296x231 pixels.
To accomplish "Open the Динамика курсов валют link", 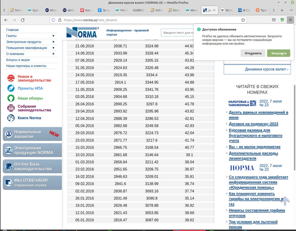I will pos(265,69).
